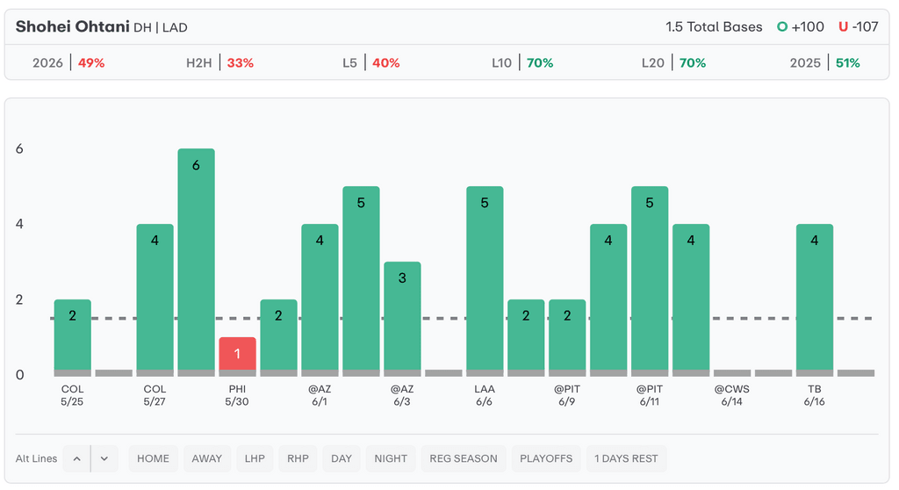Select the 2026 49% stat
This screenshot has width=899, height=490.
[x=68, y=62]
